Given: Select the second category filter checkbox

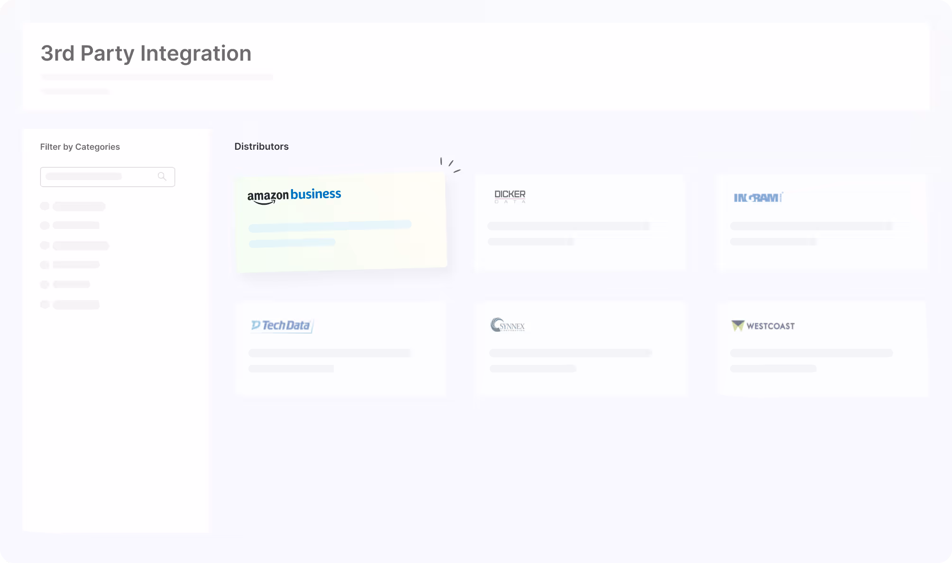Looking at the screenshot, I should coord(45,226).
